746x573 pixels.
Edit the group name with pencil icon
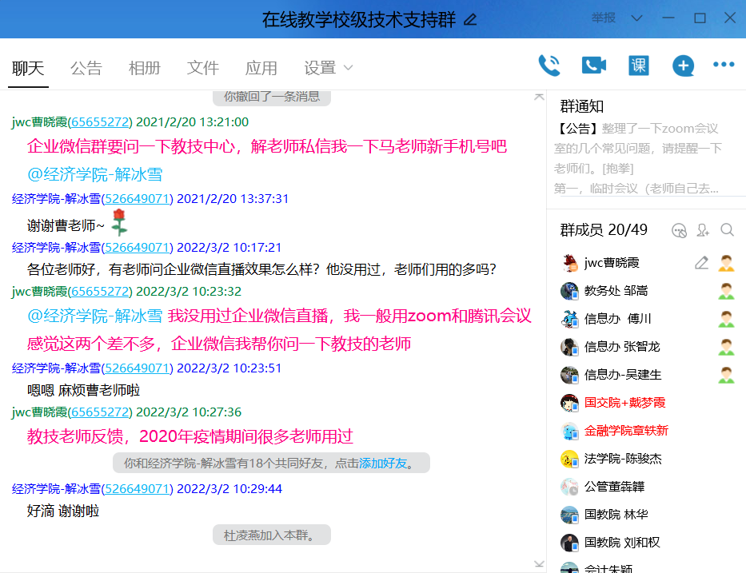point(470,20)
